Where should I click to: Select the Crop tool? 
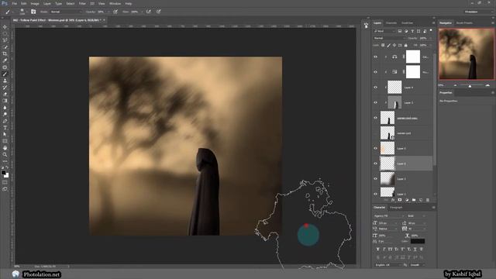pos(5,53)
